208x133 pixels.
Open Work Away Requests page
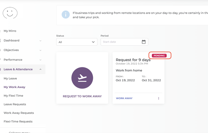19,113
